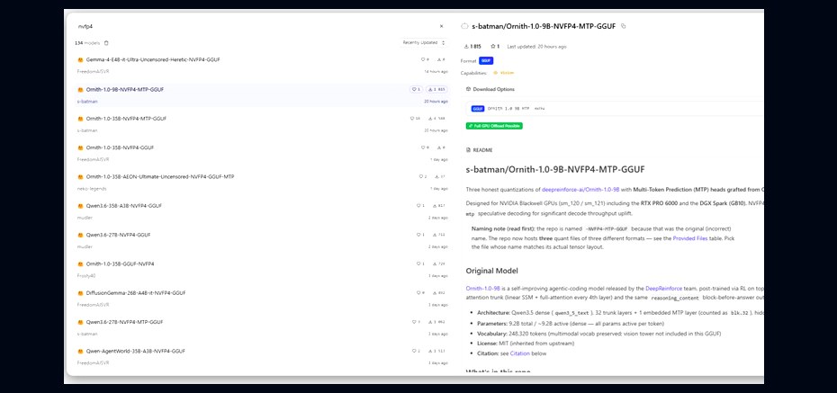The width and height of the screenshot is (837, 393).
Task: Click the nvfp4 search field
Action: pyautogui.click(x=256, y=26)
